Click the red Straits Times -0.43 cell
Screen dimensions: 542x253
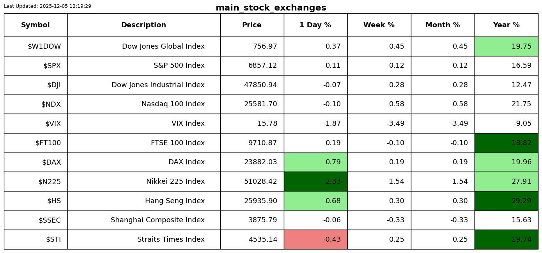(x=315, y=240)
